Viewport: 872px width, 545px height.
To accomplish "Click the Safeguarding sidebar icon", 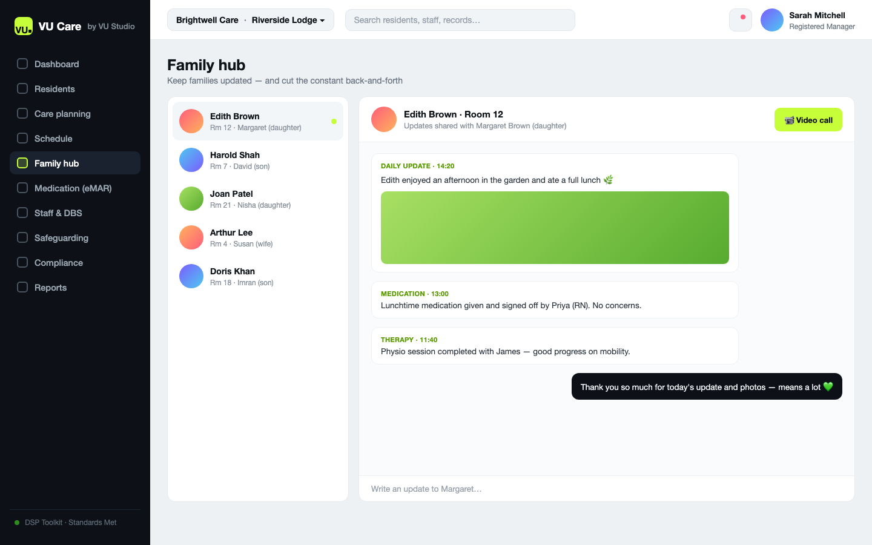I will (x=22, y=237).
